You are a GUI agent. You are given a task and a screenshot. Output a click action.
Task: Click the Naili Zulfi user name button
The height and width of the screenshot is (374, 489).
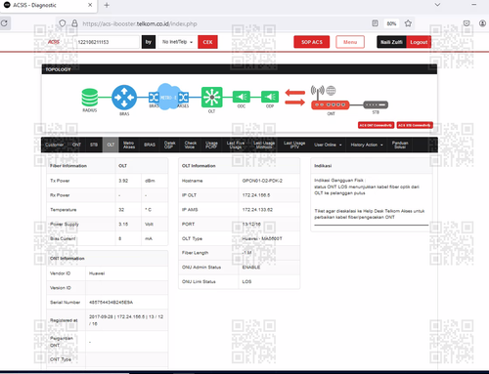coord(391,42)
